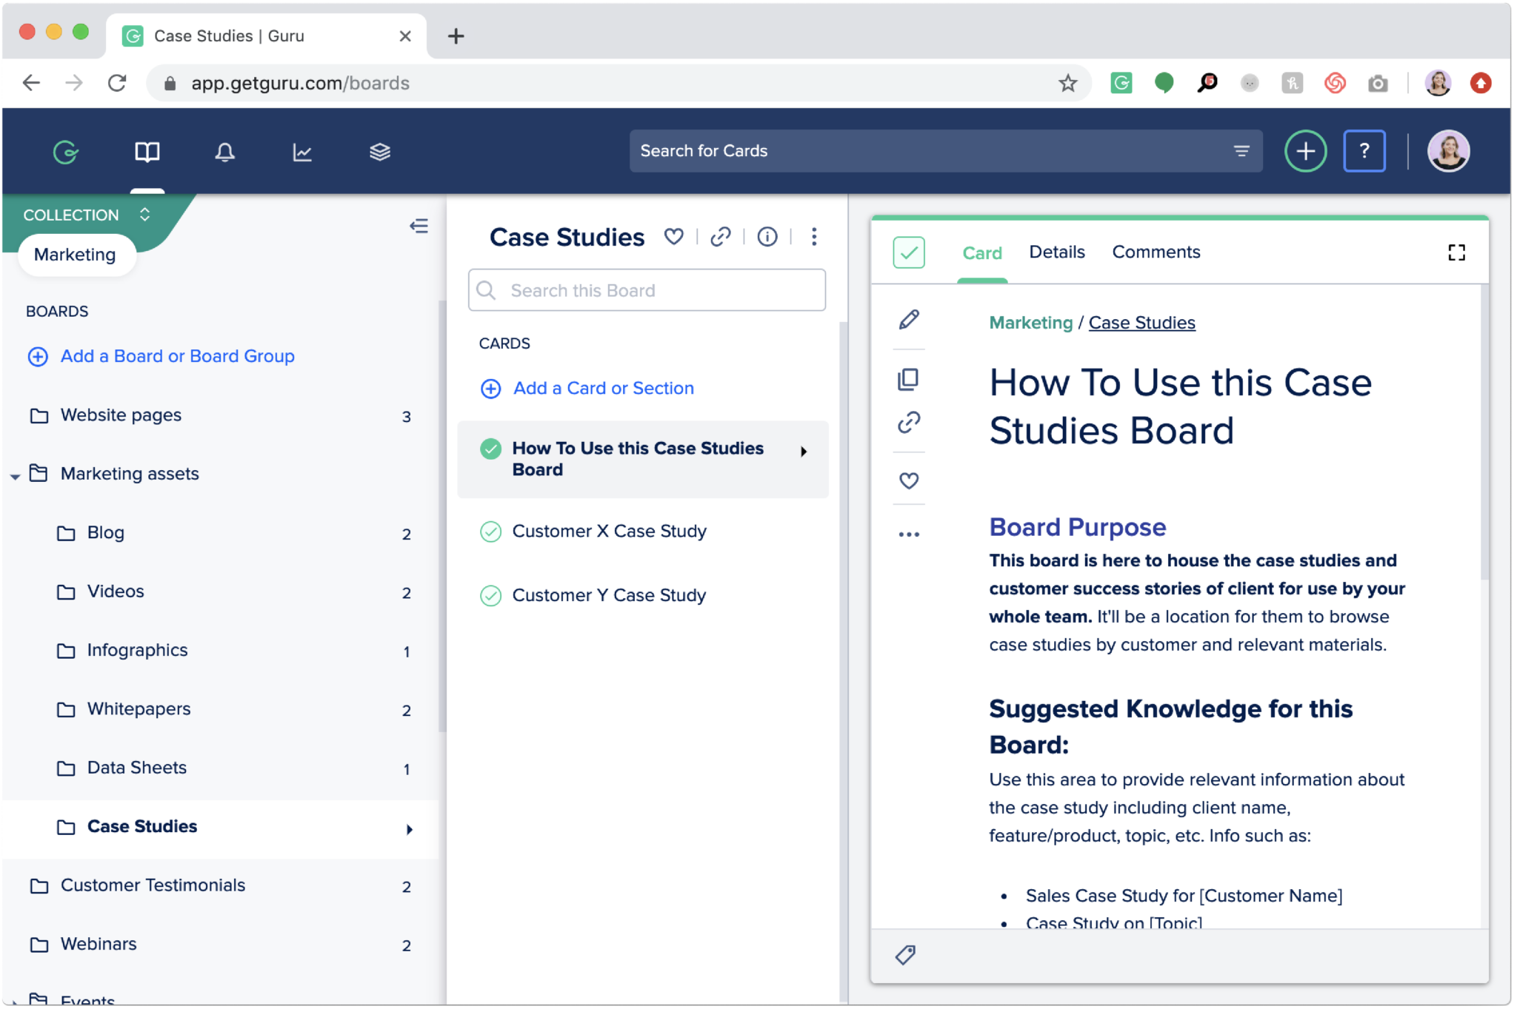Open the Collection switcher dropdown
The image size is (1517, 1009).
pyautogui.click(x=144, y=215)
